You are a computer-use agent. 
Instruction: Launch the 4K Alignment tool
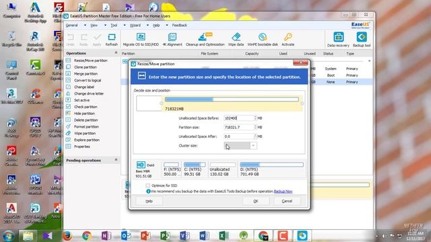point(172,40)
